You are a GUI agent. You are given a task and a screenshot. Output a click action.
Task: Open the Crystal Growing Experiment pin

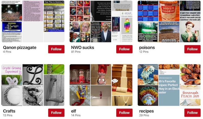pyautogui.click(x=12, y=74)
